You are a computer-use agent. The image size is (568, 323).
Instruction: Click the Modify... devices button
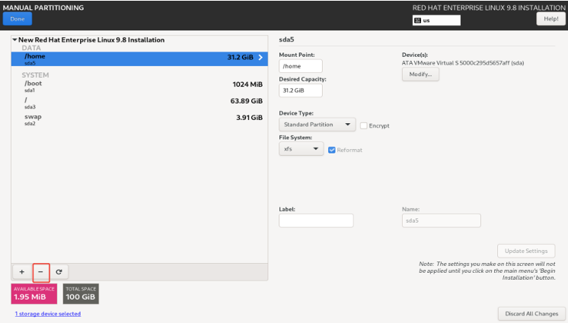pyautogui.click(x=420, y=74)
